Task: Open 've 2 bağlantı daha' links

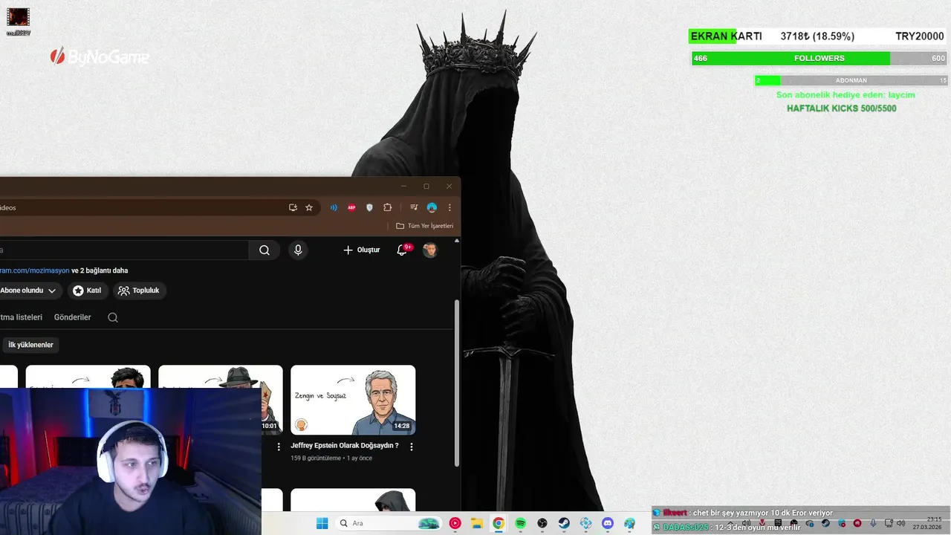Action: pyautogui.click(x=100, y=270)
